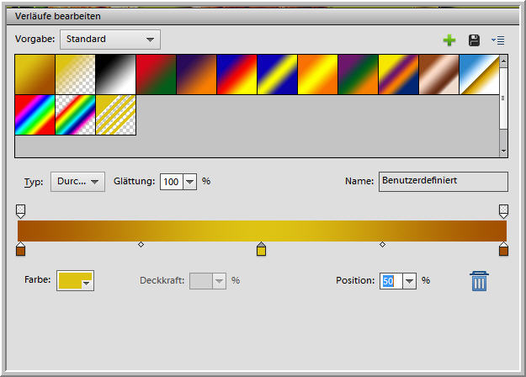Click the green plus add gradient icon
Screen dimensions: 526x377
(449, 40)
